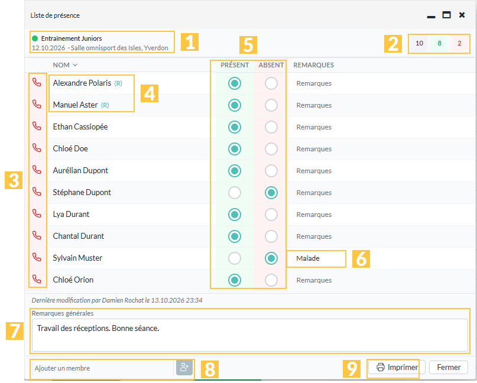Click Stéphane Dupont's phone icon
The image size is (477, 383).
(x=37, y=191)
